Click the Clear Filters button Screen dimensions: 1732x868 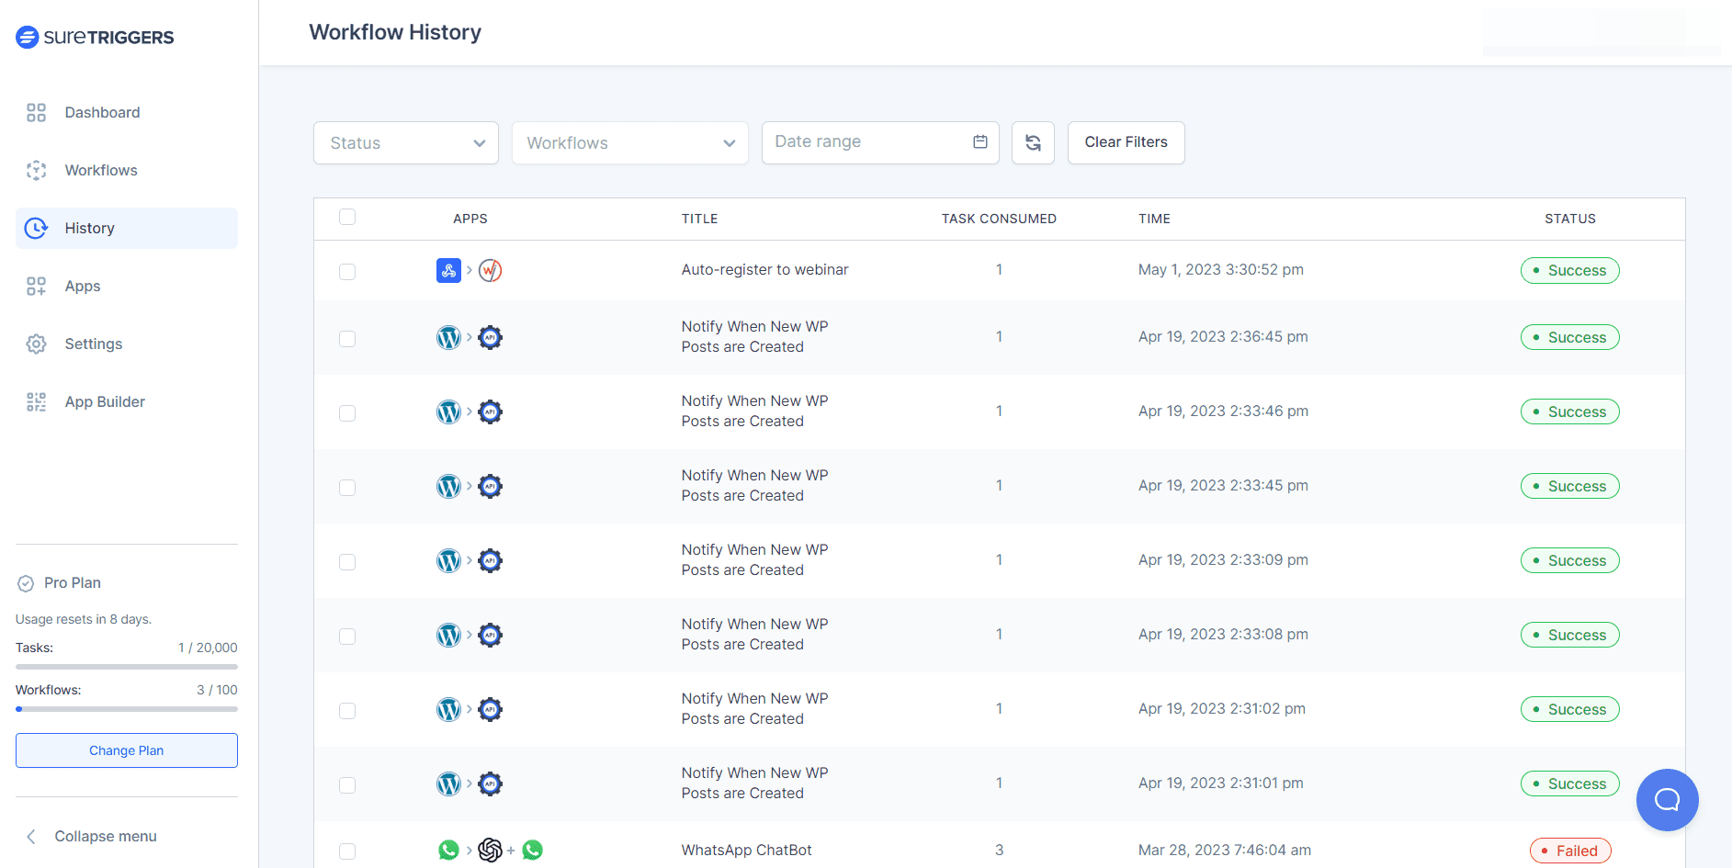(1126, 142)
